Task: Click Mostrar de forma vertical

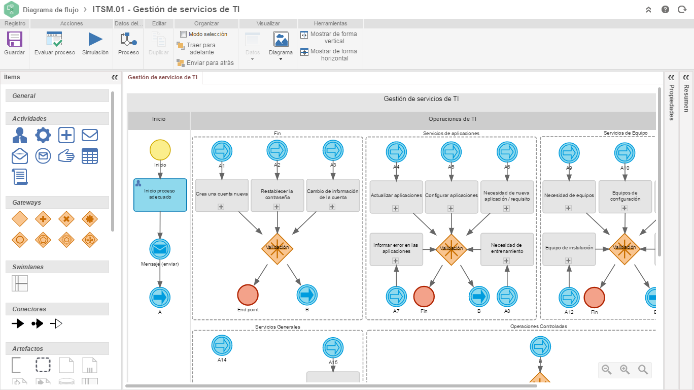Action: (329, 38)
